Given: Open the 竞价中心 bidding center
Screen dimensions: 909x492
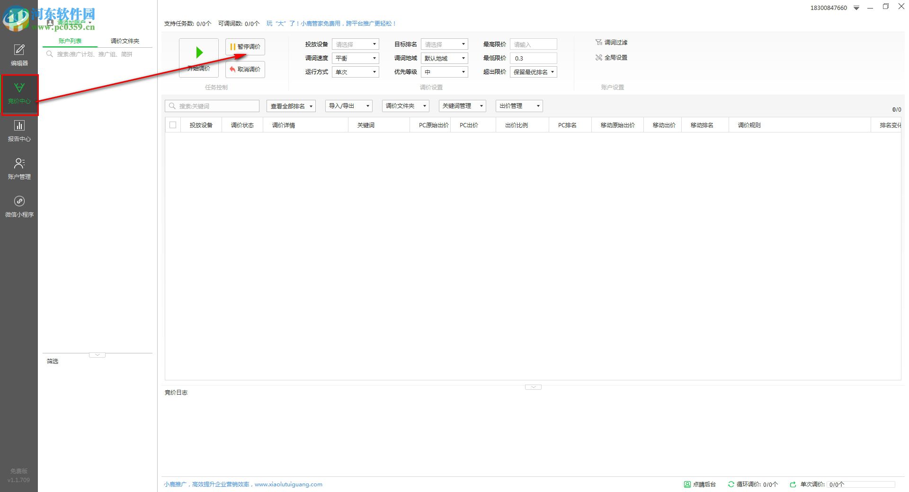Looking at the screenshot, I should pyautogui.click(x=19, y=93).
